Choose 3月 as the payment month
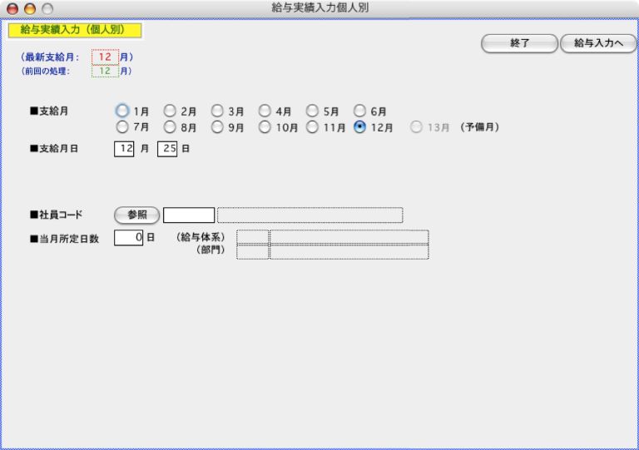 pyautogui.click(x=217, y=110)
